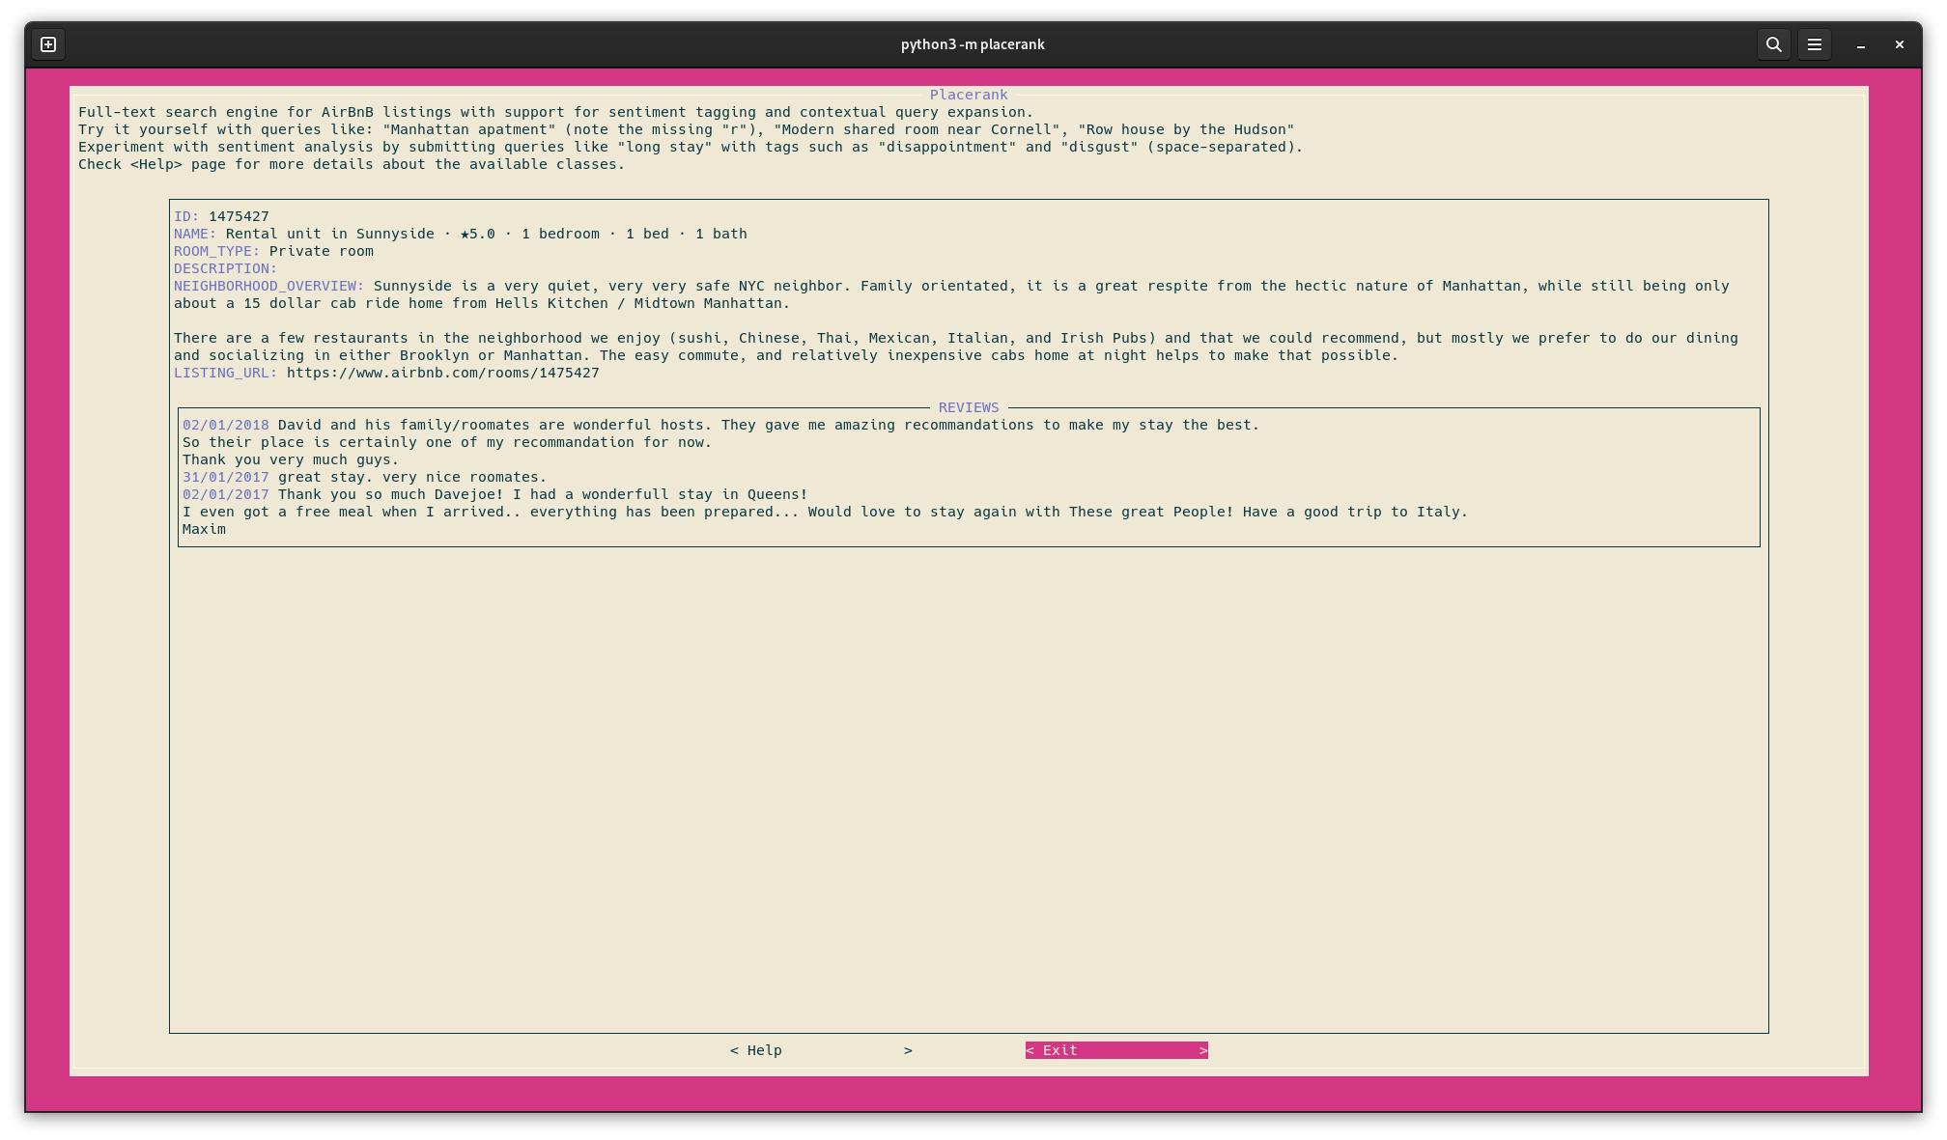Click the window title python3 -m placerank
This screenshot has width=1947, height=1140.
coord(972,44)
